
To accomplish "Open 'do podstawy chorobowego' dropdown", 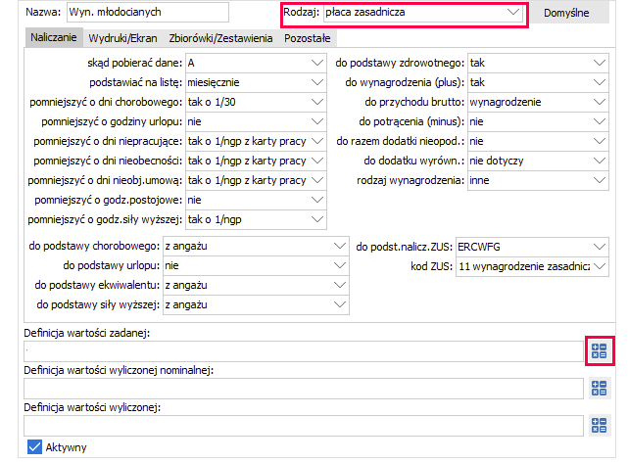I will tap(256, 246).
